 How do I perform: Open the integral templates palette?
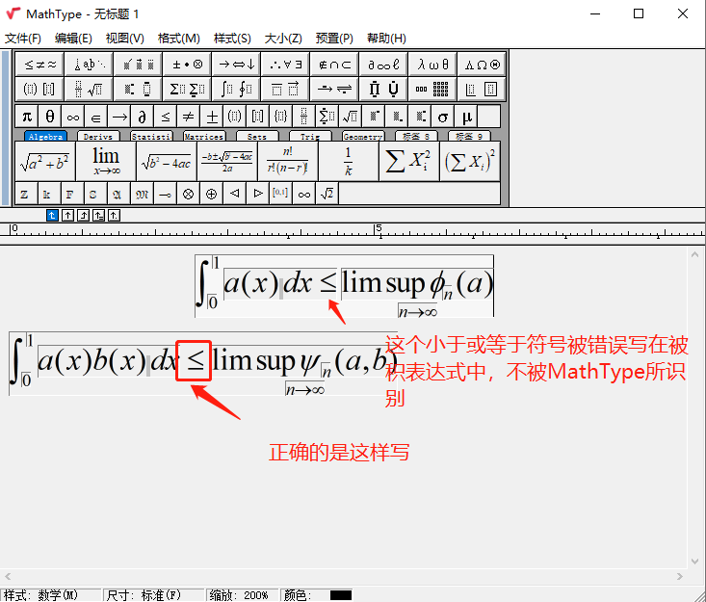point(236,89)
